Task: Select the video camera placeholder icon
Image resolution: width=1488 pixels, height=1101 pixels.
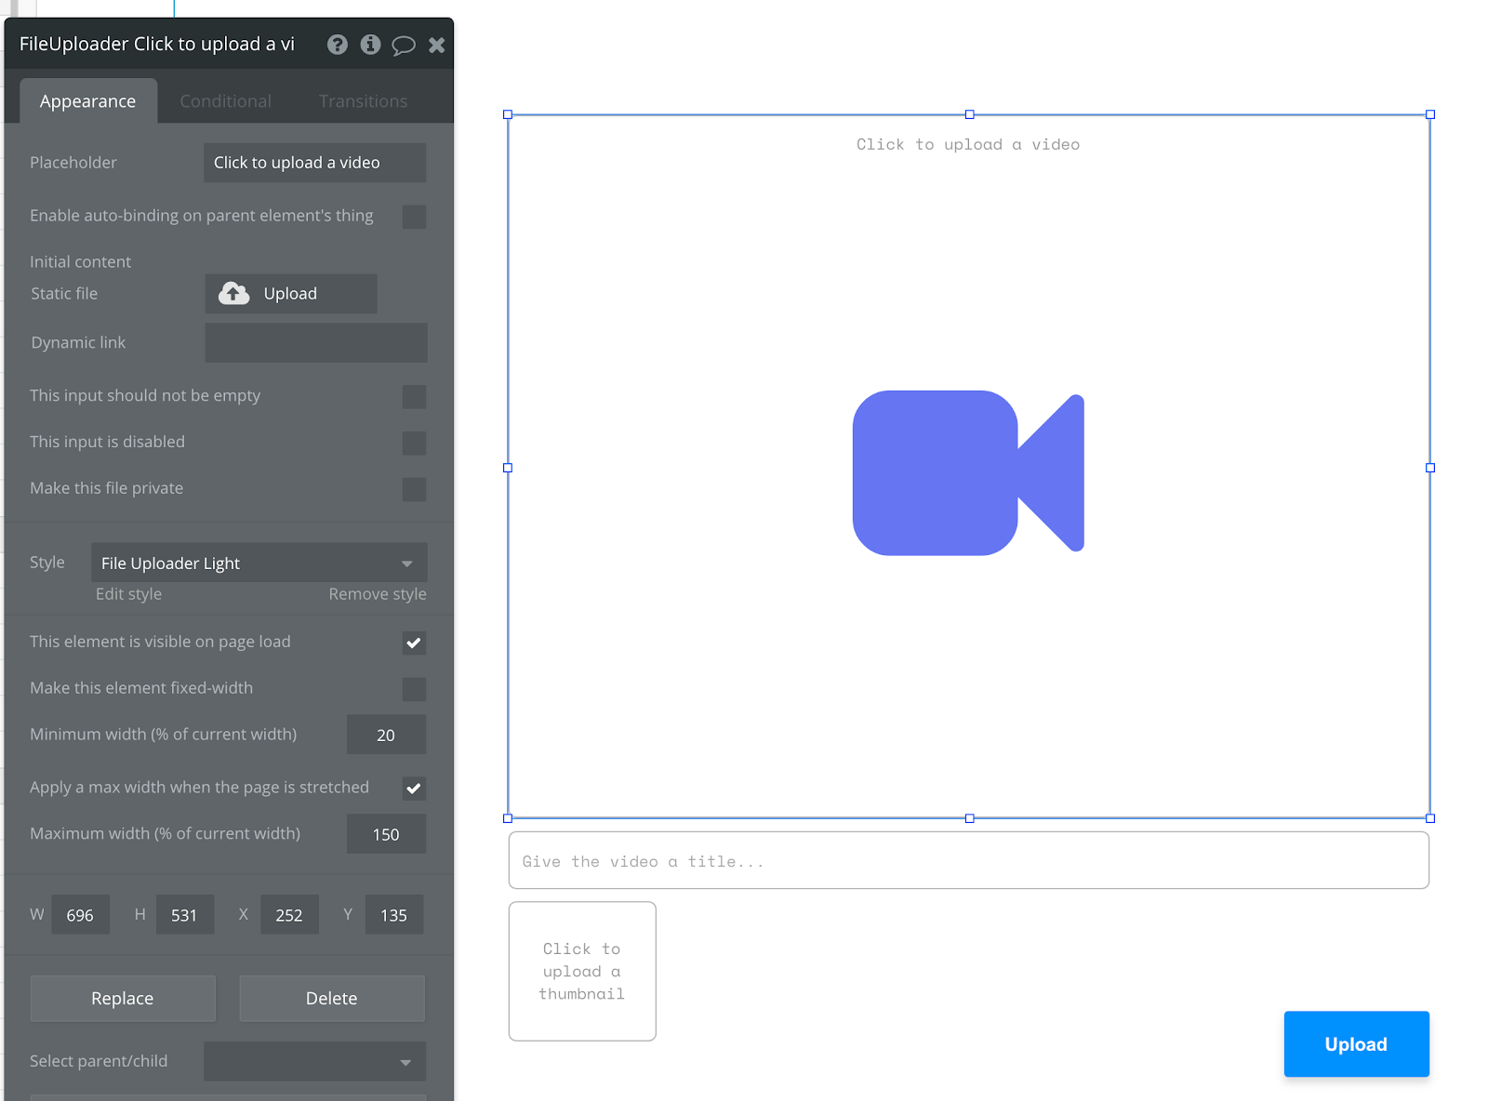Action: tap(968, 472)
